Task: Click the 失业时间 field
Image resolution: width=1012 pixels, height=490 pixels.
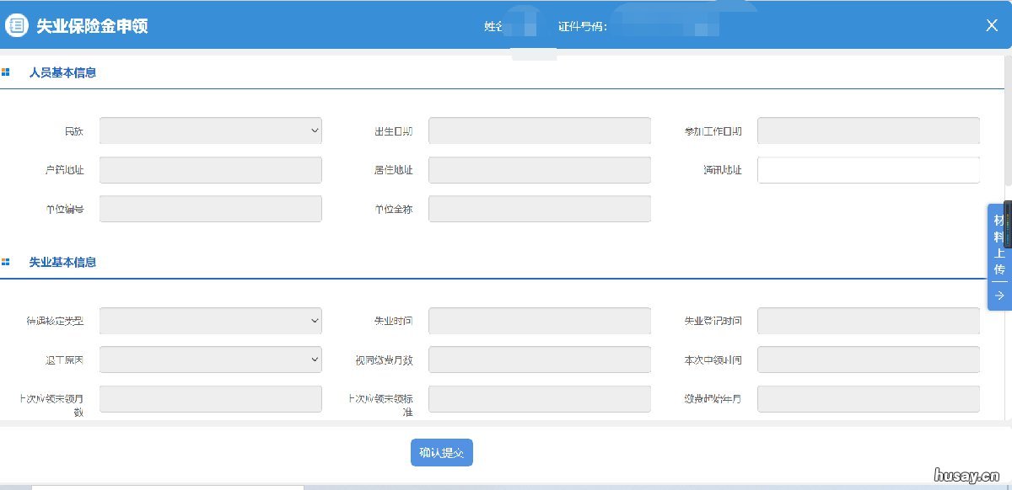Action: pyautogui.click(x=539, y=321)
